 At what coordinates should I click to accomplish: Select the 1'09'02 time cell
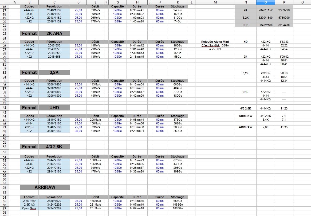click(x=284, y=57)
